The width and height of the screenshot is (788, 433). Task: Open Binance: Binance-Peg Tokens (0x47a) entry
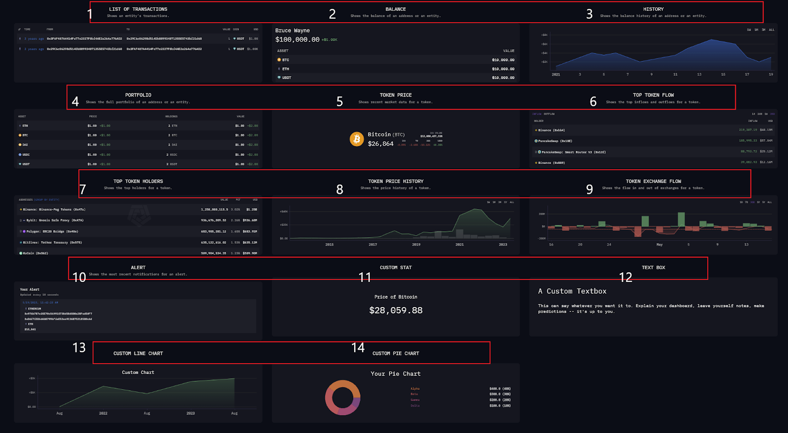tap(54, 210)
